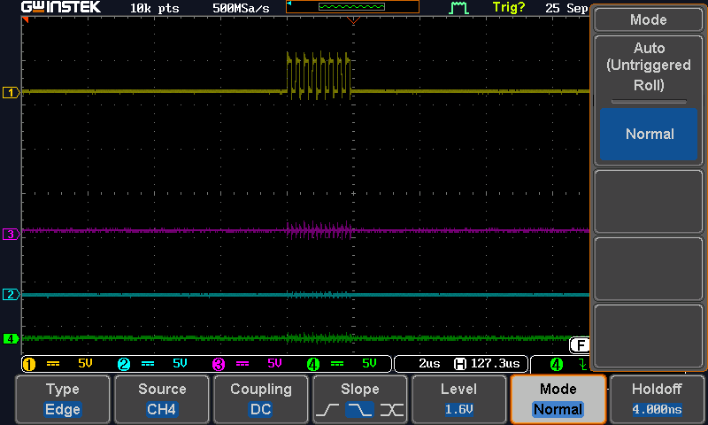Open the Slope menu label
This screenshot has height=425, width=708.
pos(360,389)
